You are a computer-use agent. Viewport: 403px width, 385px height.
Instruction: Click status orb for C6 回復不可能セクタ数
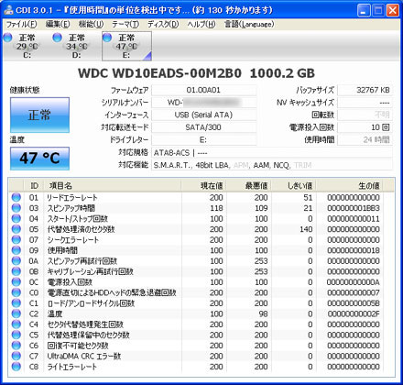click(16, 346)
